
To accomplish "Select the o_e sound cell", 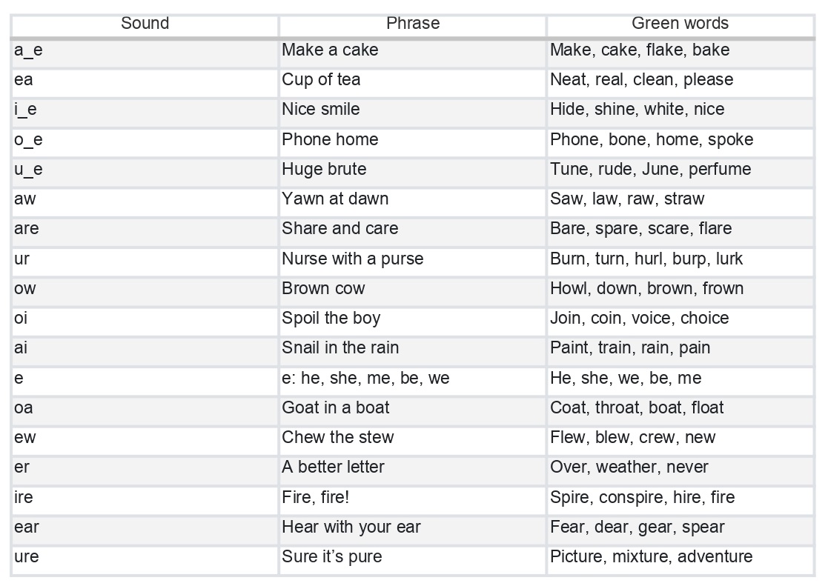I will pos(145,140).
